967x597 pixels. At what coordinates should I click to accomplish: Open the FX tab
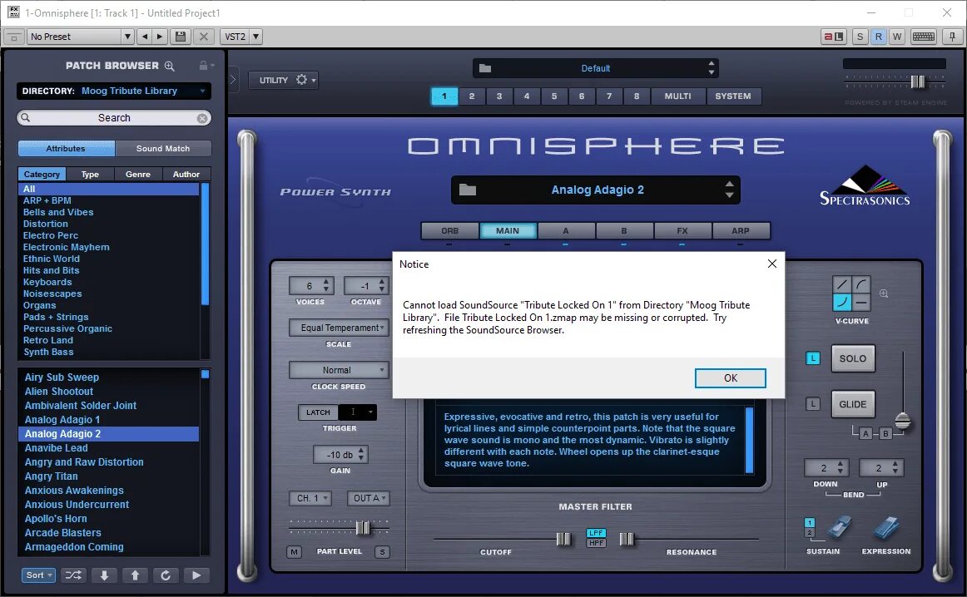pos(682,231)
